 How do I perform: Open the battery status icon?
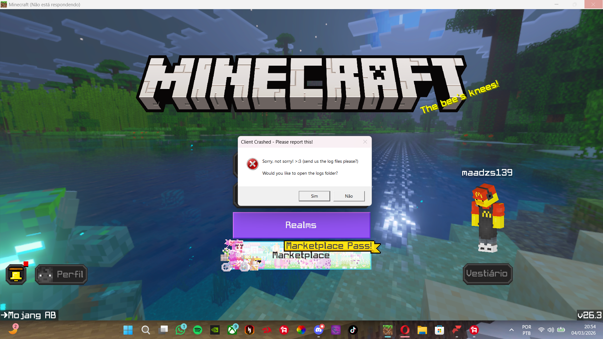(561, 330)
